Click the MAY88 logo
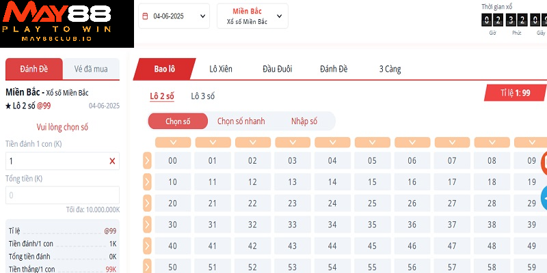 click(x=66, y=24)
